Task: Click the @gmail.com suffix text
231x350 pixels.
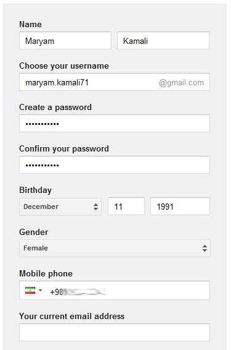Action: tap(181, 83)
